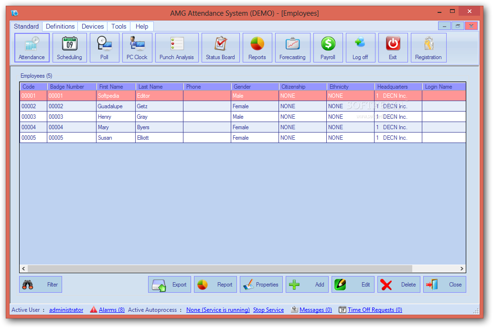
Task: Select the Softpedia employee row
Action: pos(243,96)
